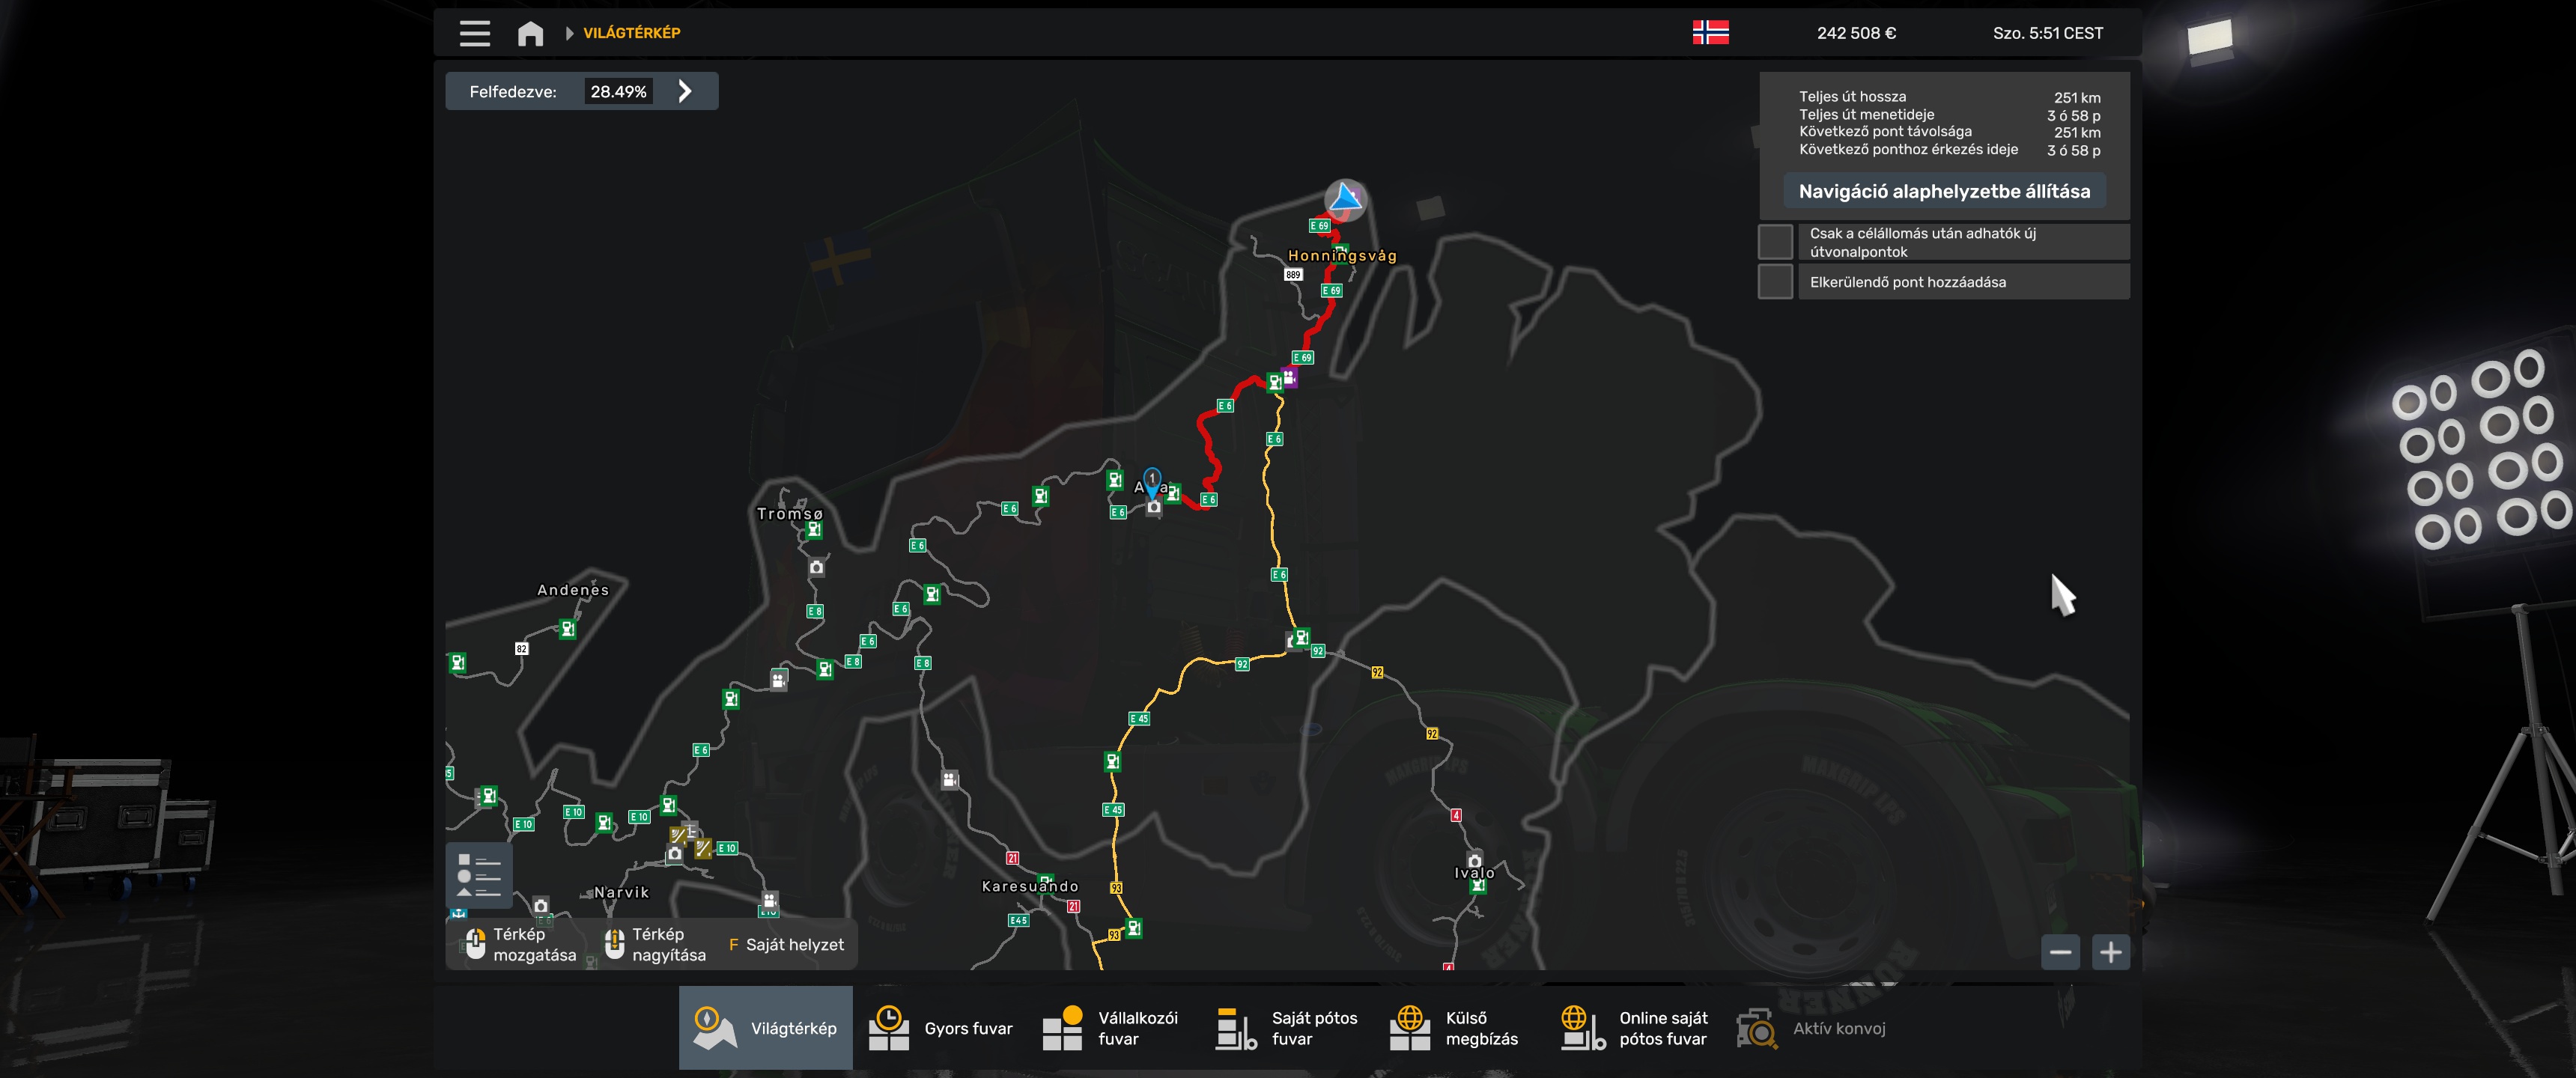Open the Gyors fuvar tab
2576x1078 pixels.
pos(940,1028)
